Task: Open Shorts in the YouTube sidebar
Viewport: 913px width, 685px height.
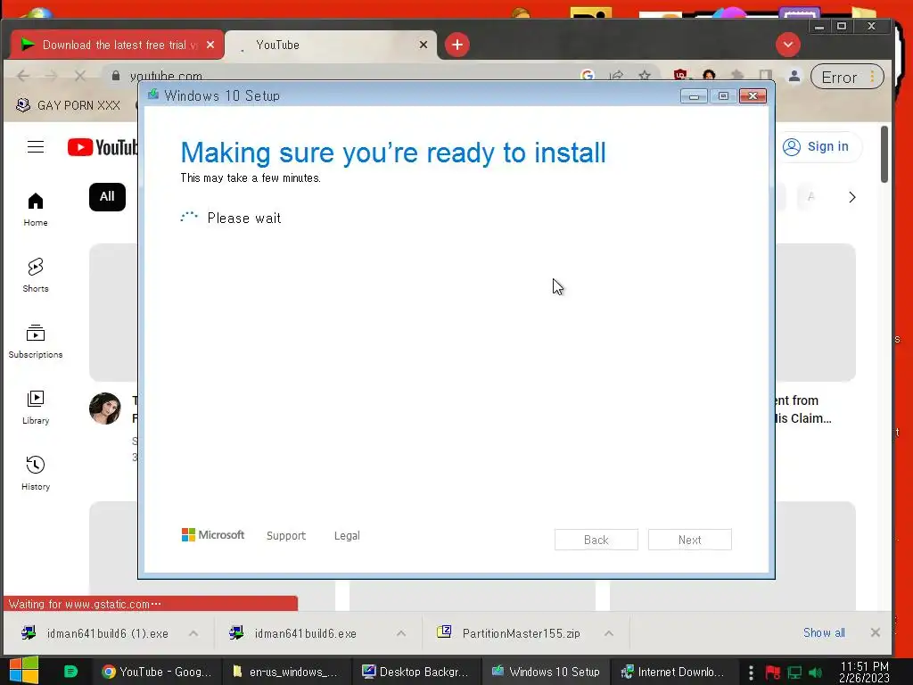Action: (36, 275)
